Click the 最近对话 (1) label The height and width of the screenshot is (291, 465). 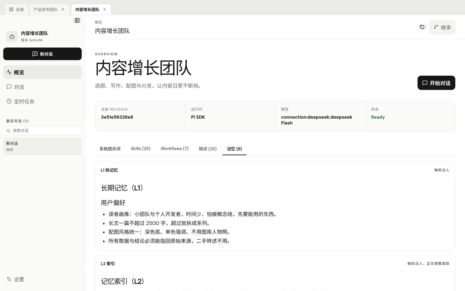click(17, 121)
